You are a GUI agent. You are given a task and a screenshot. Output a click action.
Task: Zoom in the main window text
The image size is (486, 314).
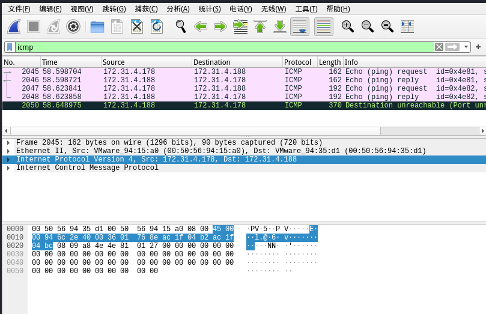[347, 26]
